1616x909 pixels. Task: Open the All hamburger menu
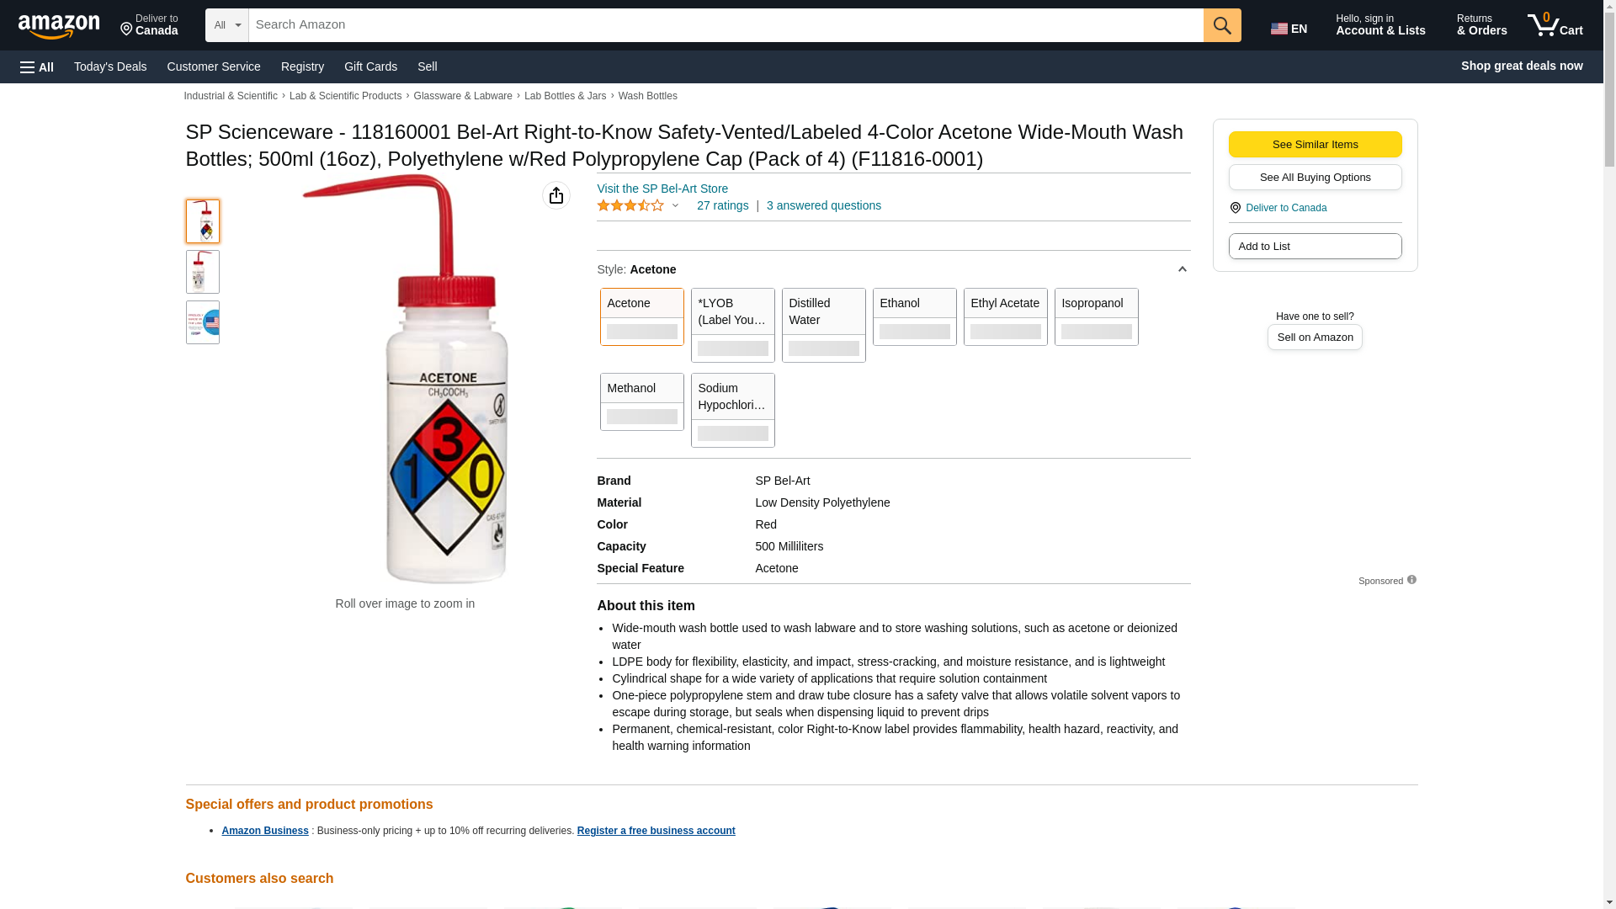coord(37,66)
